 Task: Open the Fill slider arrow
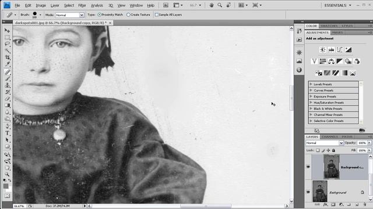370,150
